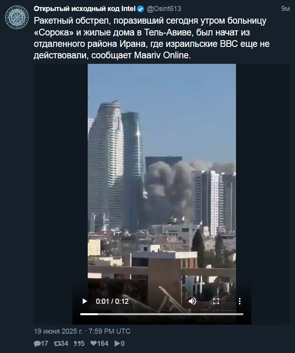Seek on the video progress bar

[162, 314]
